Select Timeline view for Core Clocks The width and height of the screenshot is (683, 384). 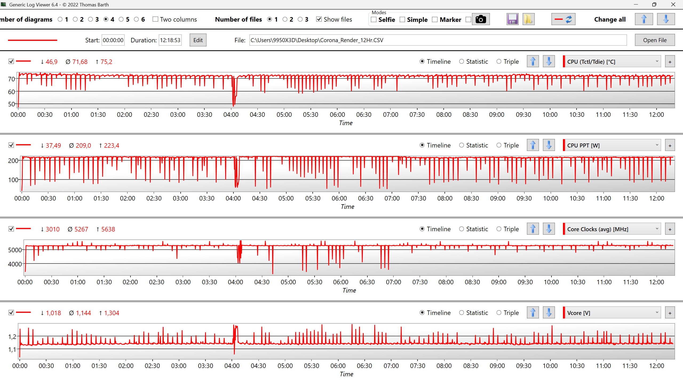click(422, 229)
